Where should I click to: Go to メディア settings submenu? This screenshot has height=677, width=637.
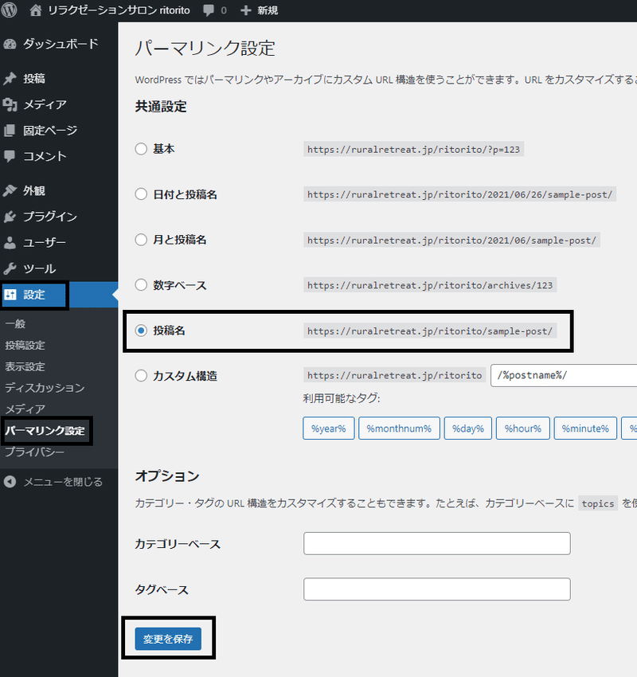coord(25,409)
